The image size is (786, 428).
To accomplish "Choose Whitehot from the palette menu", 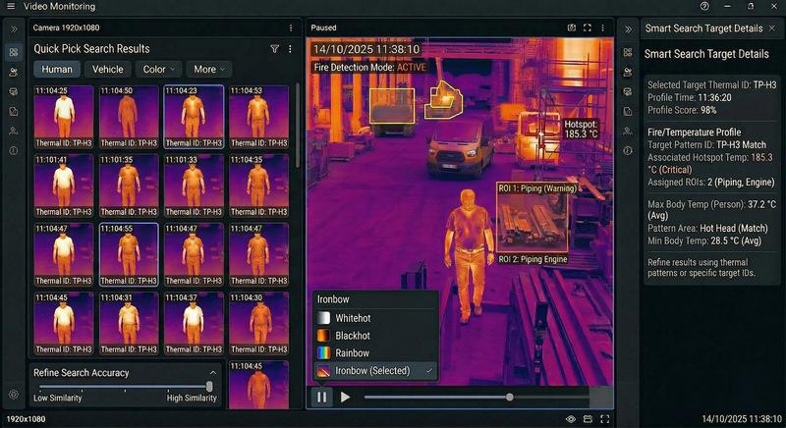I will pos(375,318).
